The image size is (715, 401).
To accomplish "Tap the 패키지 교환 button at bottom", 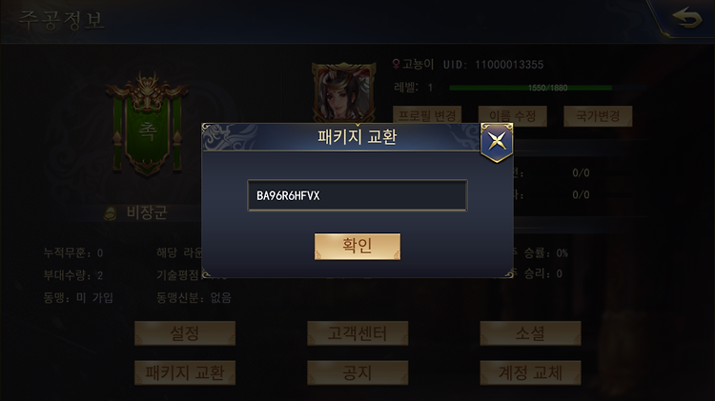I will pyautogui.click(x=185, y=372).
